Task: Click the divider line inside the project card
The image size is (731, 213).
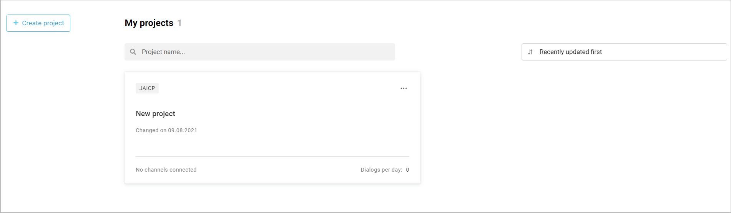Action: pos(272,156)
